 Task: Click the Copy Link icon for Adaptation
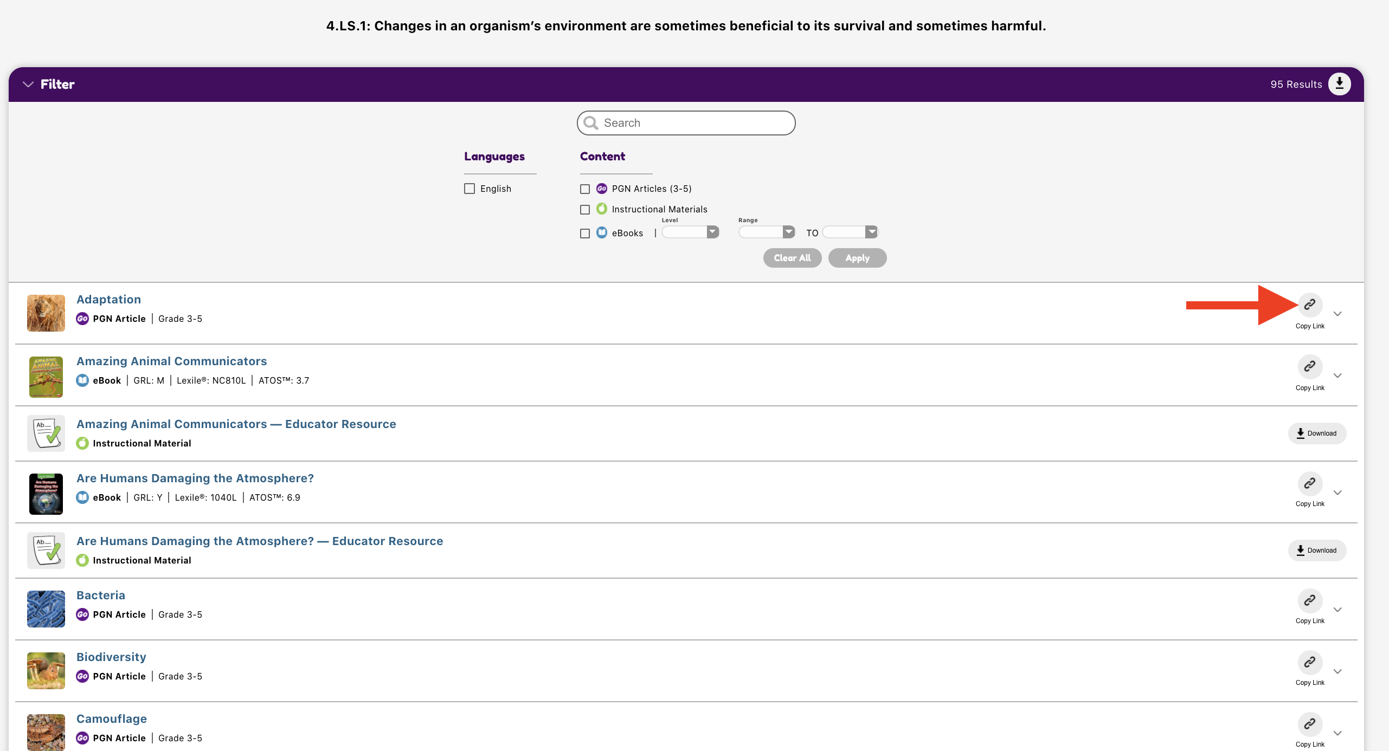[x=1309, y=305]
